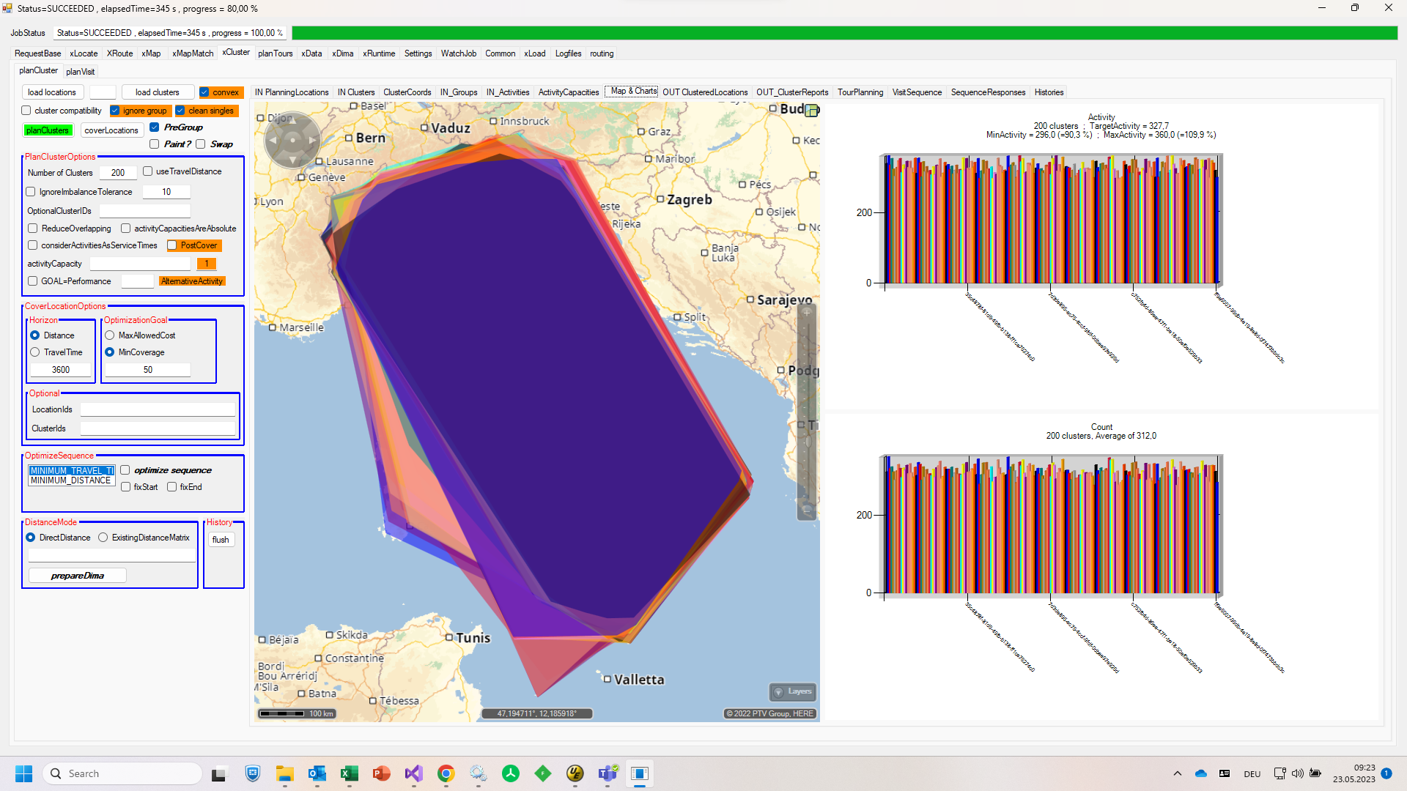Click the map zoom-out minus button
This screenshot has height=791, width=1407.
click(806, 510)
